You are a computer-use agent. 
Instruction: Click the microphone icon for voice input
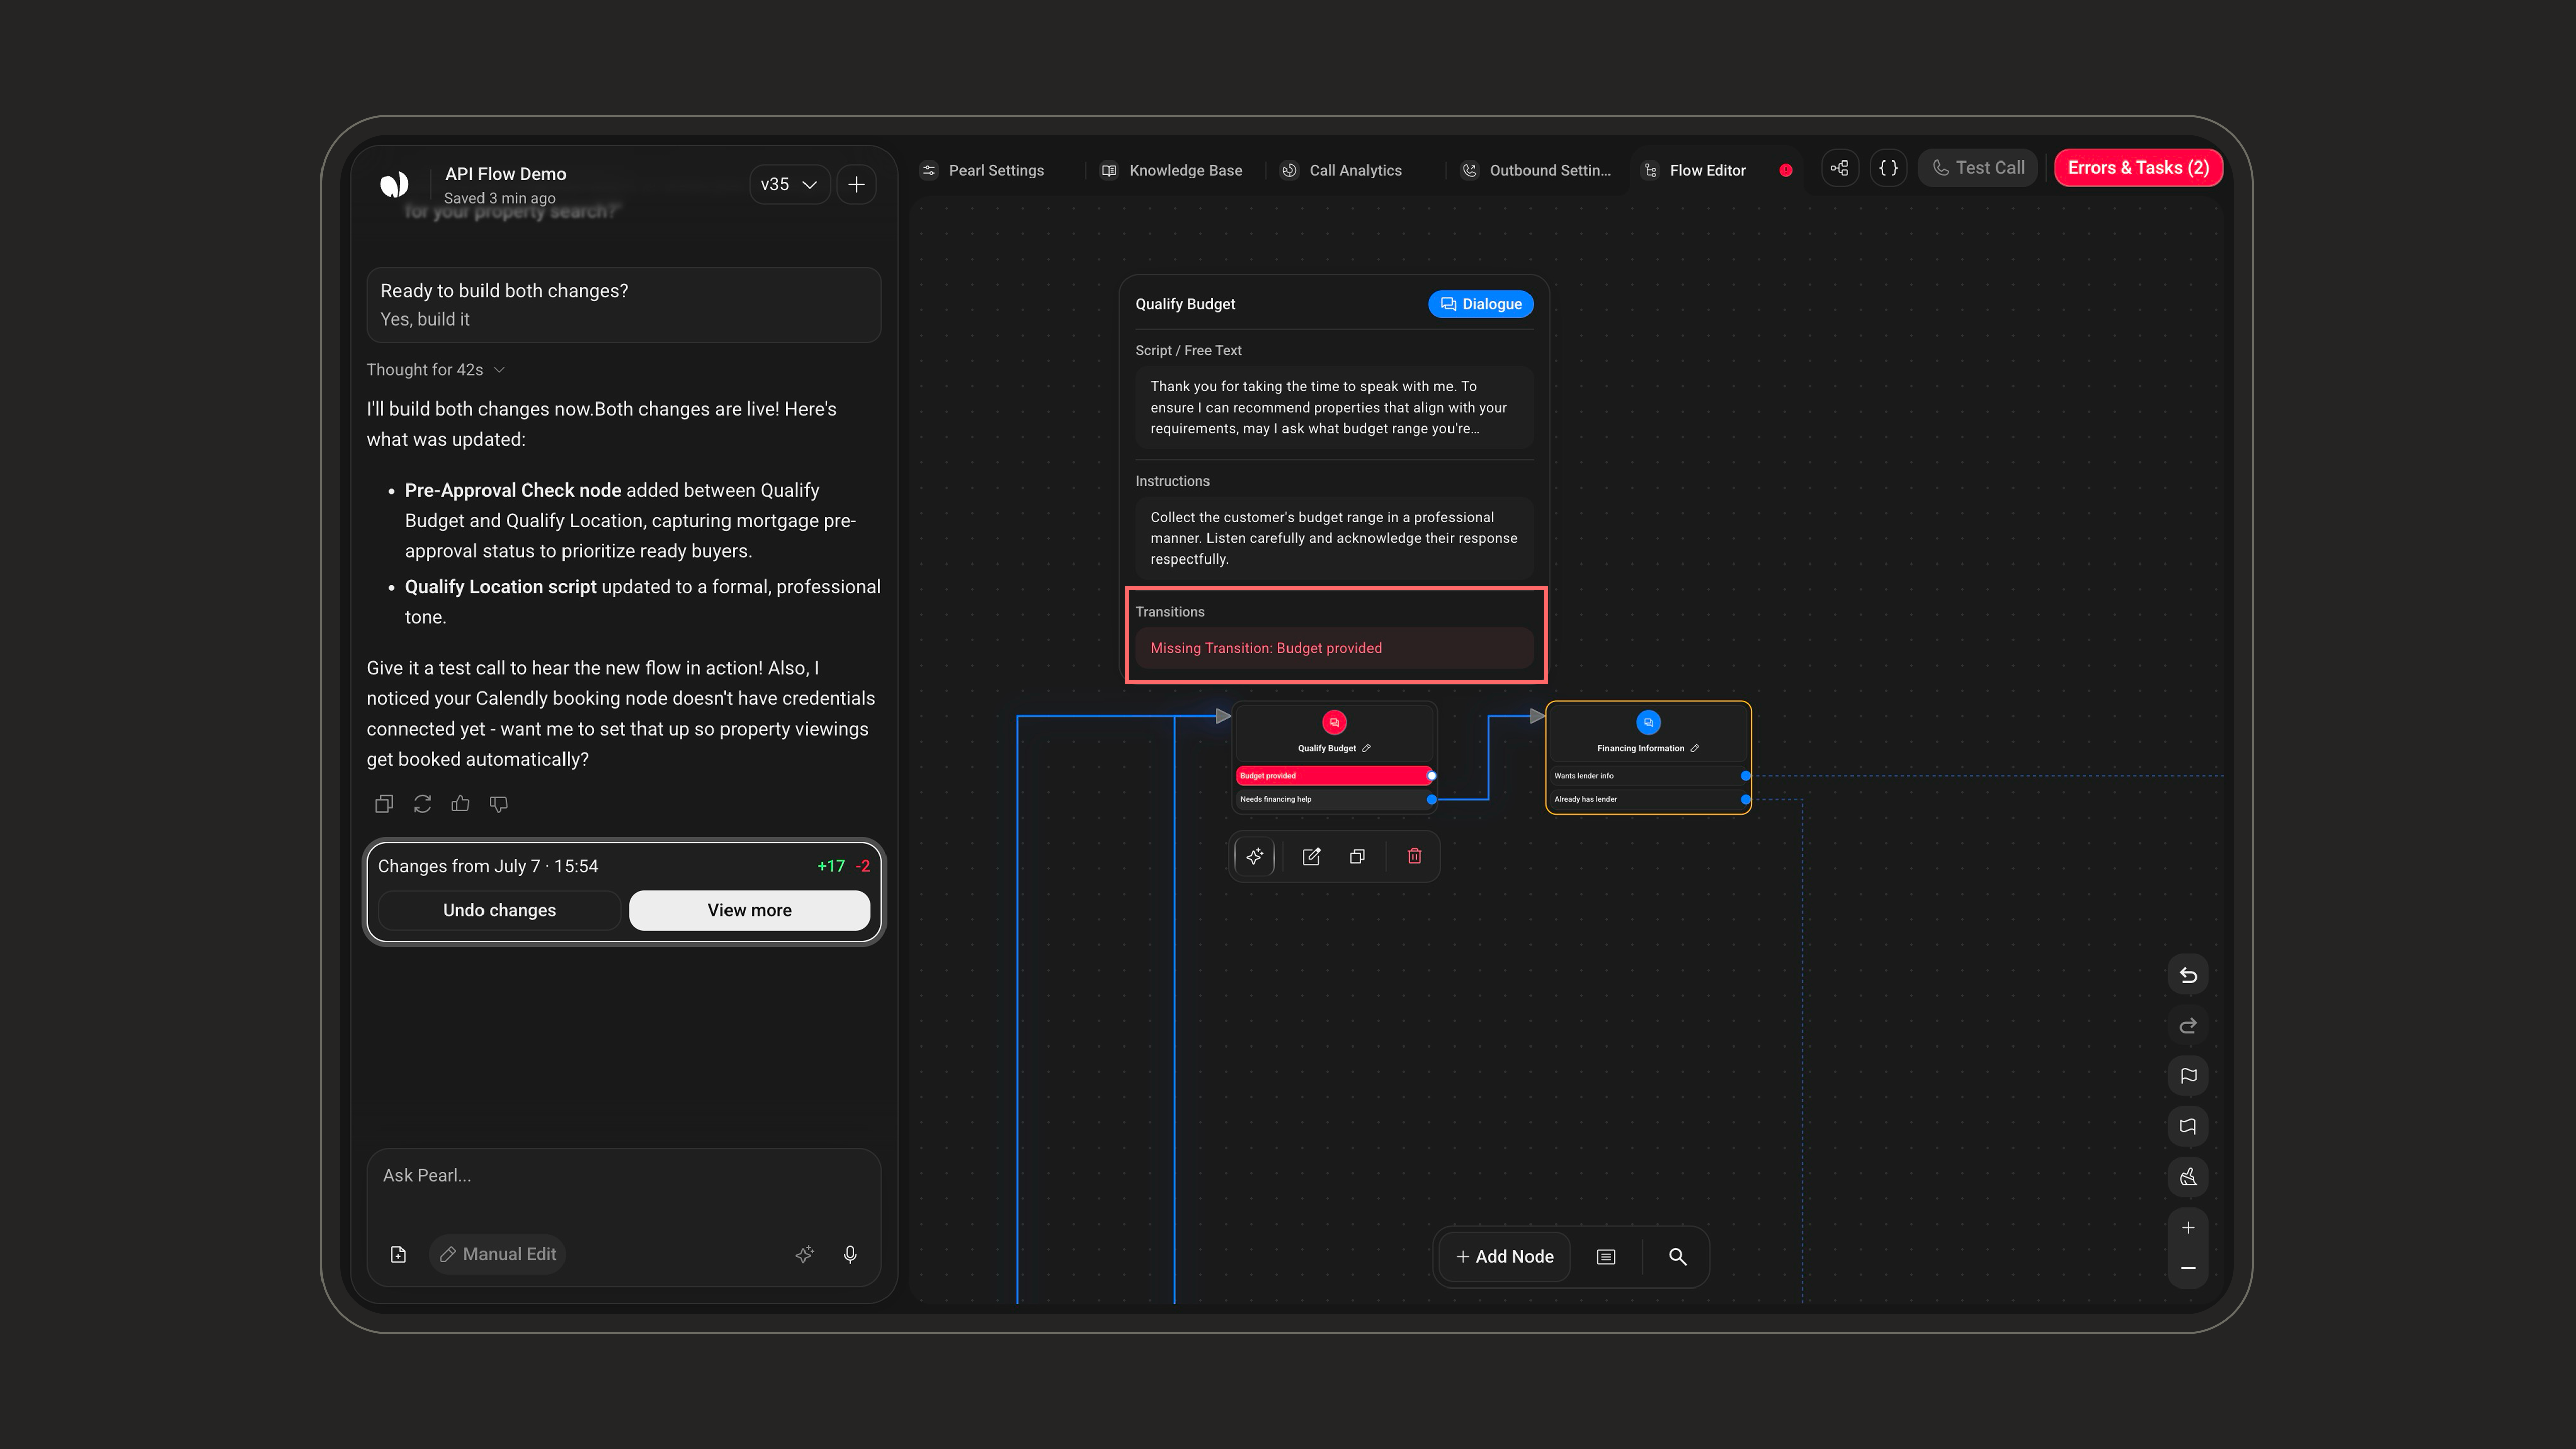pos(850,1255)
